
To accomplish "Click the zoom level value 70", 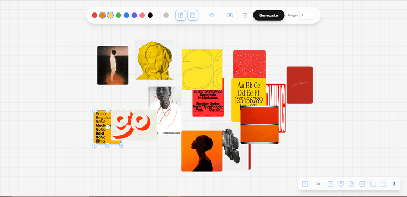I will coord(317,184).
